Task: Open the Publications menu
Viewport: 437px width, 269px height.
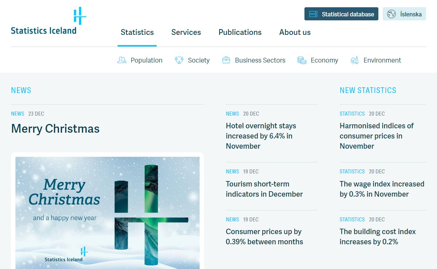Action: point(240,32)
